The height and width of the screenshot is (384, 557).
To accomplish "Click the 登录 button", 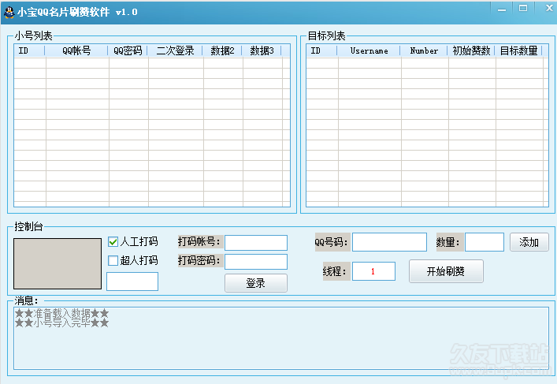I will pyautogui.click(x=256, y=283).
